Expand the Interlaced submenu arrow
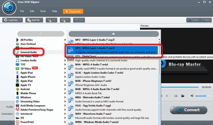Viewport: 213px width, 125px height. pos(65,114)
